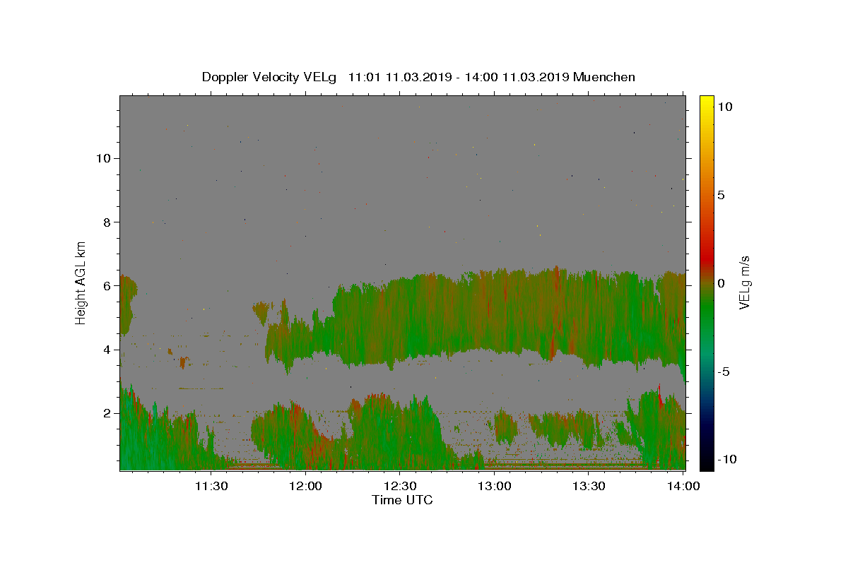Screen dimensions: 848x565
Task: Click the black bottom end of colorbar
Action: [707, 466]
